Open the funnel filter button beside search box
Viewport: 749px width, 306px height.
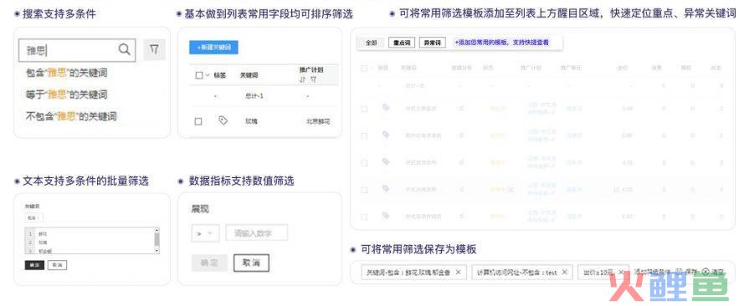click(154, 49)
